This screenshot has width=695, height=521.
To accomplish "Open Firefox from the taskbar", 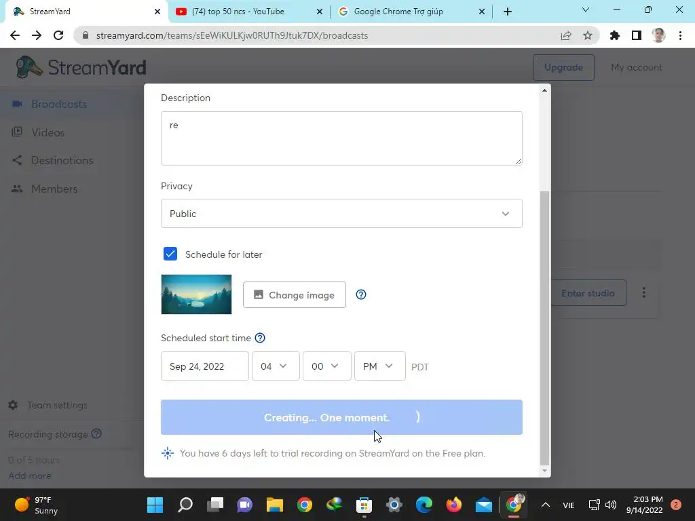I will click(x=453, y=505).
